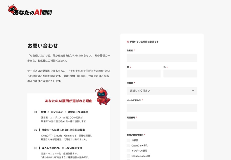Click the red robot mascot illustration
Screen dimensions: 231x160
[x=102, y=96]
